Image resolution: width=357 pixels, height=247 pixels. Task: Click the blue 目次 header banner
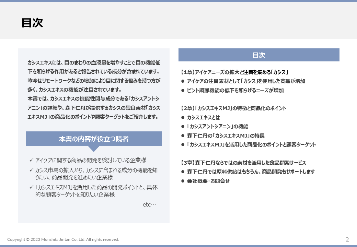(x=259, y=55)
